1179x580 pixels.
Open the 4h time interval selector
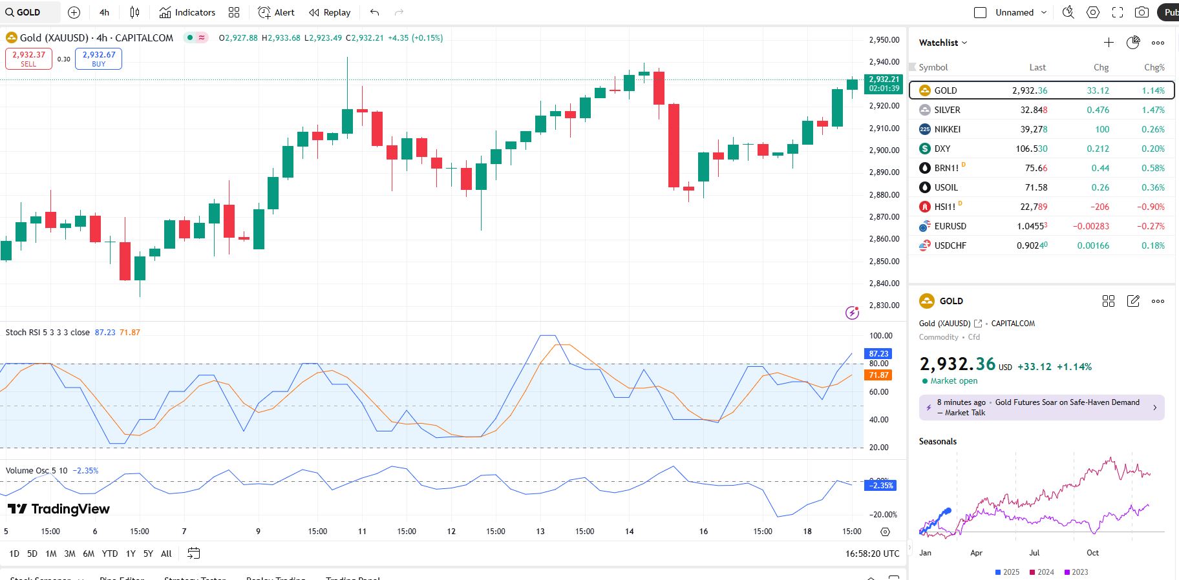104,12
